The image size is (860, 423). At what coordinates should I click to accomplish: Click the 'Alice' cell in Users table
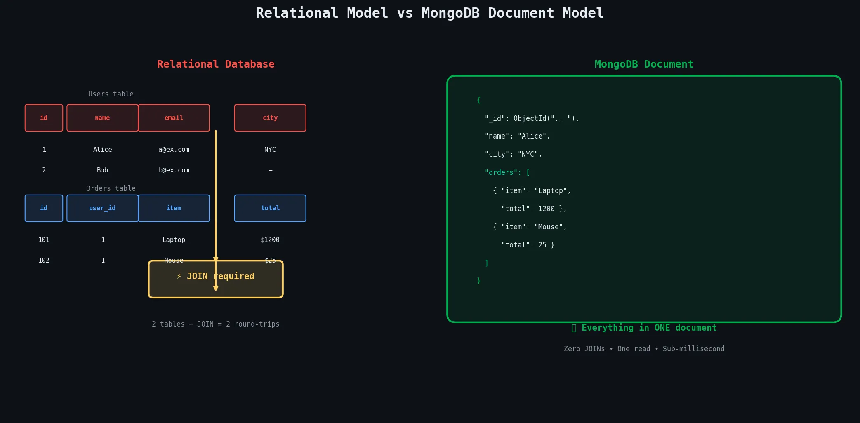tap(102, 150)
